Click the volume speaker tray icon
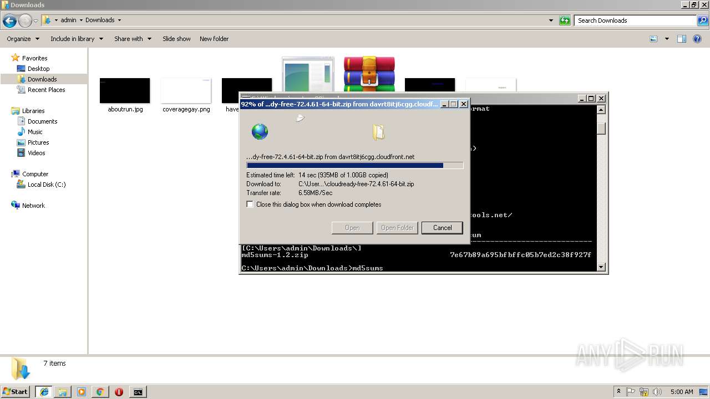710x399 pixels. point(657,392)
